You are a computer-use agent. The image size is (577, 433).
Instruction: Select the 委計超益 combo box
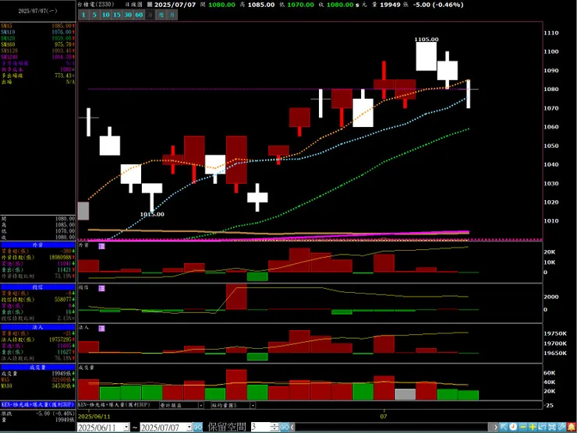pyautogui.click(x=182, y=405)
